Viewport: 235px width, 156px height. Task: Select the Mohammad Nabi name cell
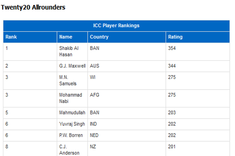[72, 98]
